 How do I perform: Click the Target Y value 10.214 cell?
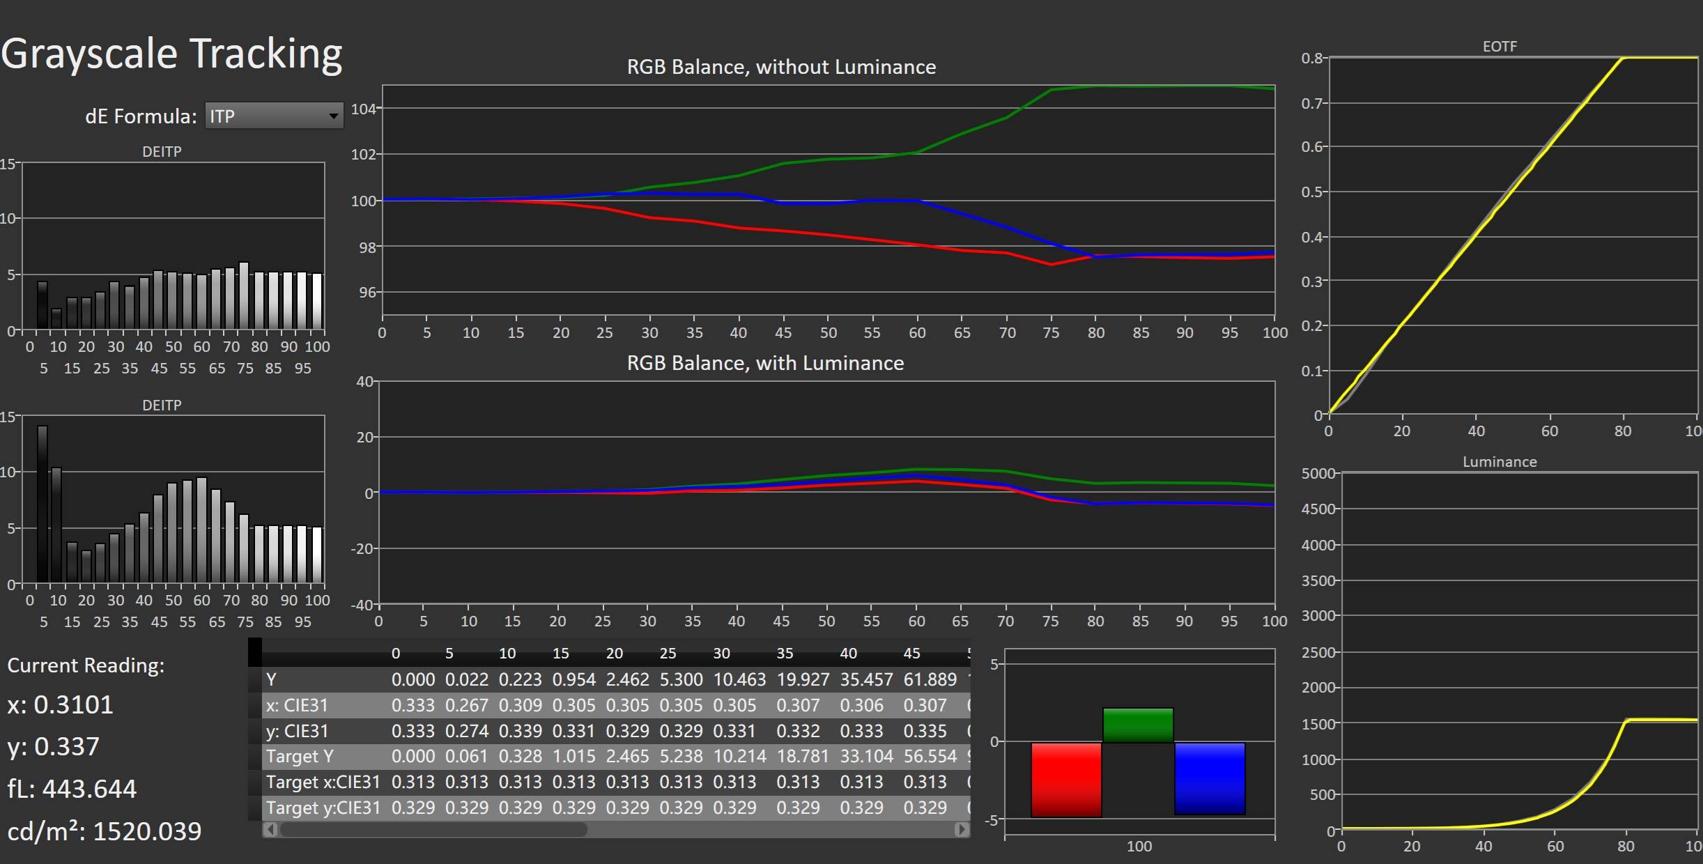click(x=739, y=756)
